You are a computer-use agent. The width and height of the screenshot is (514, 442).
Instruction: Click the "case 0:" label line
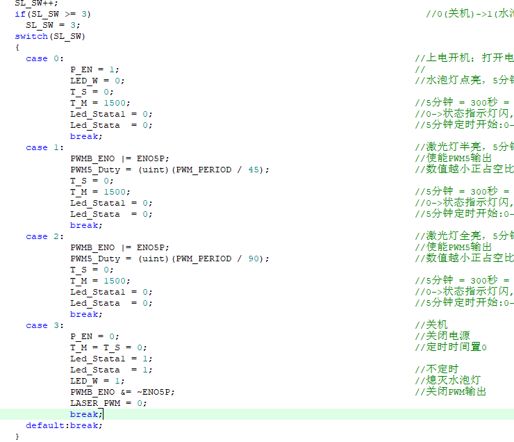[x=44, y=58]
